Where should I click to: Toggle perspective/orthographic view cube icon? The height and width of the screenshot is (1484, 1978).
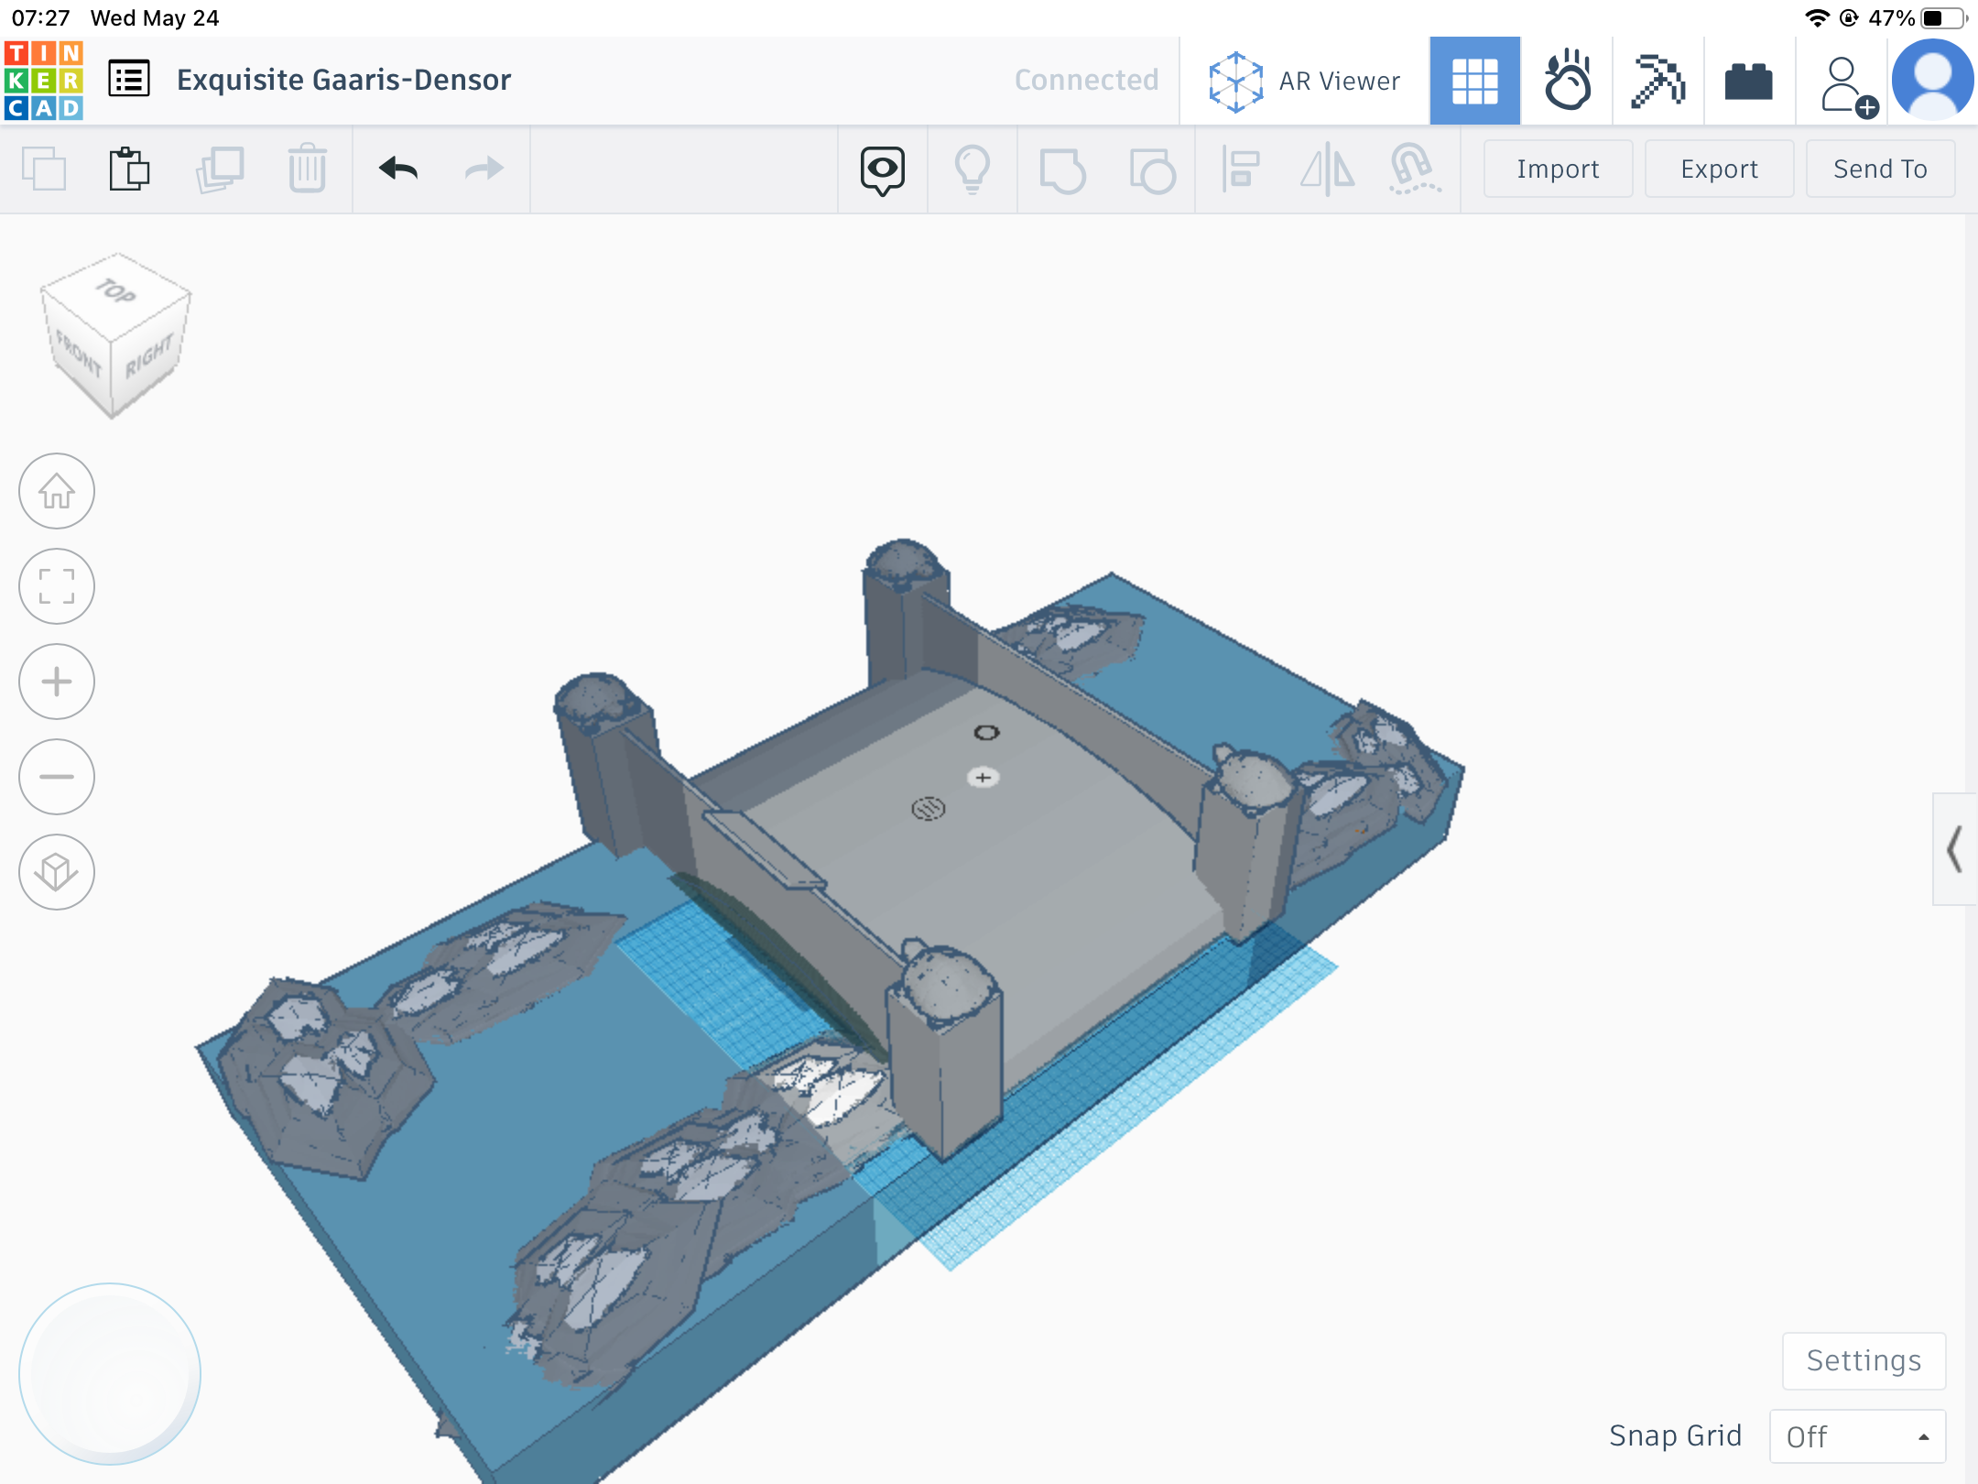point(57,872)
